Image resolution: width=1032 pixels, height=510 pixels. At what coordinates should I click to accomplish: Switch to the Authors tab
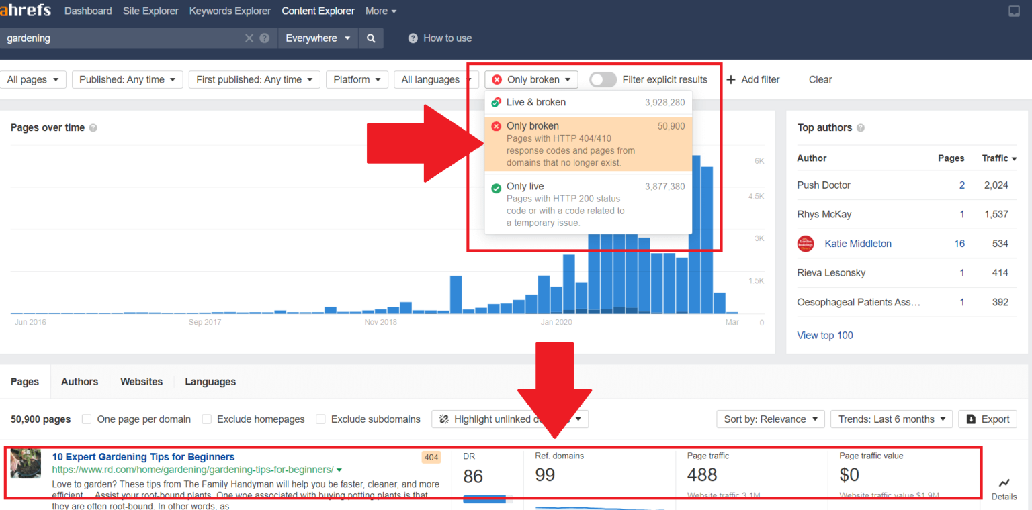(79, 382)
